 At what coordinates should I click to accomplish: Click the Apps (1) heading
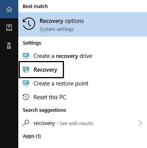click(32, 136)
